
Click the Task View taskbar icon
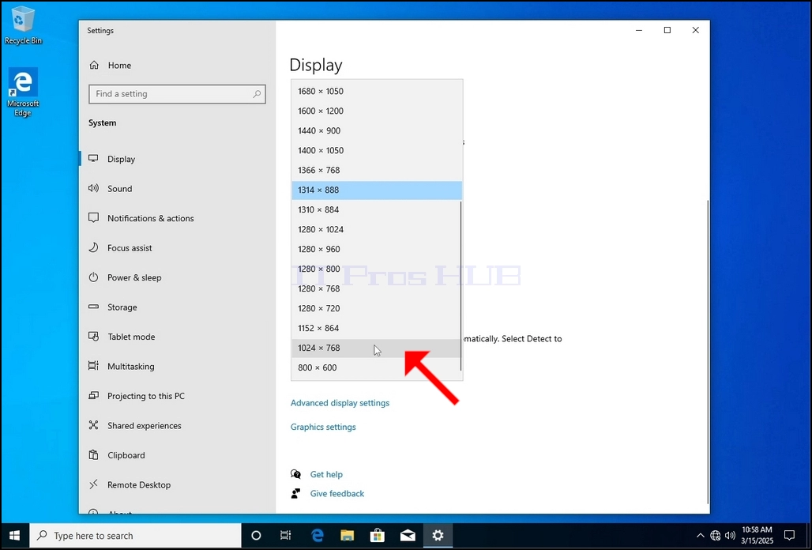click(285, 536)
